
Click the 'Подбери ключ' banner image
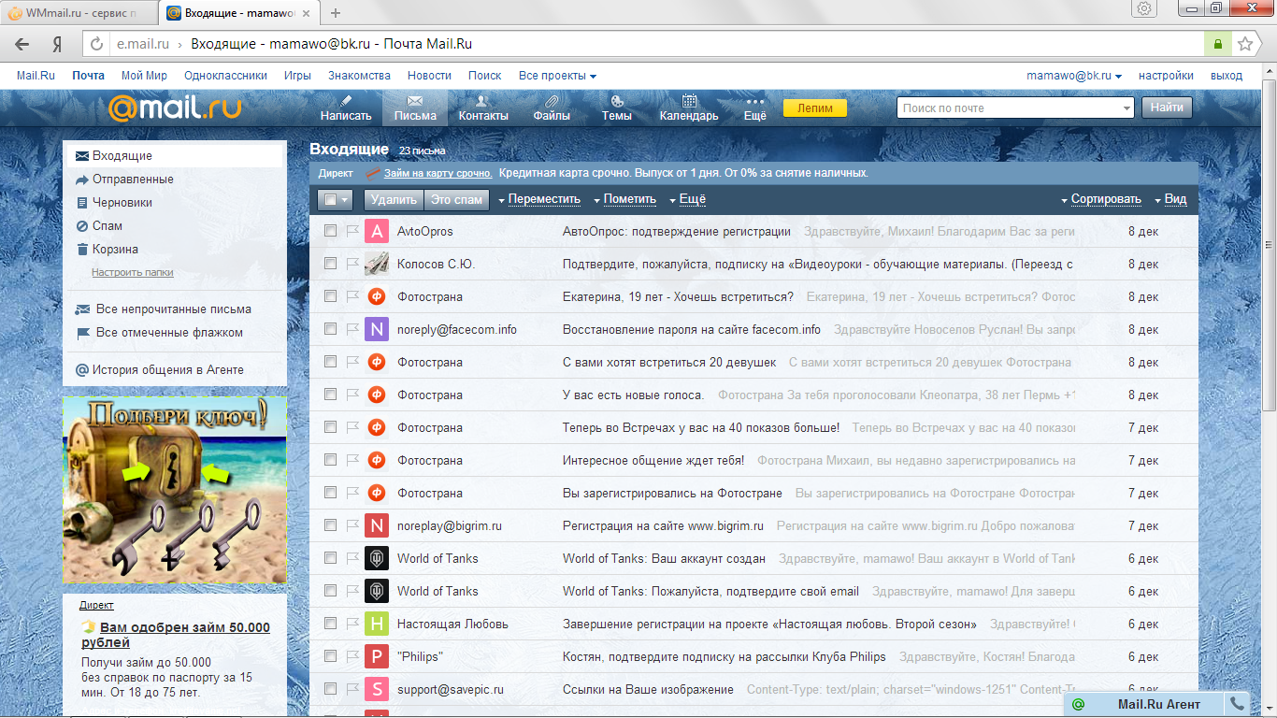pos(175,489)
